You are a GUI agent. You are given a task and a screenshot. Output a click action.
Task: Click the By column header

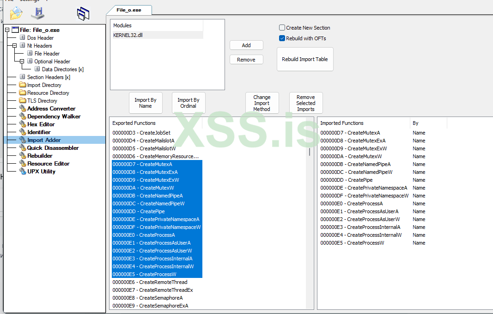429,123
